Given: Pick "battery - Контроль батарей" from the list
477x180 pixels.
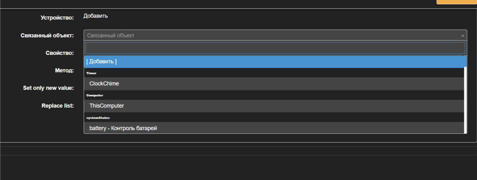Looking at the screenshot, I should click(x=123, y=128).
